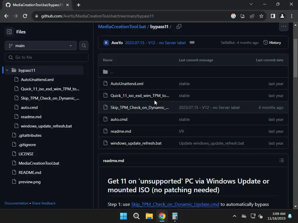Open auto.cmd in file table
This screenshot has width=298, height=223.
[x=119, y=119]
